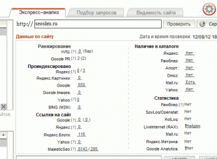Select the Экспресс-анализ tab
217x159 pixels.
coord(39,12)
